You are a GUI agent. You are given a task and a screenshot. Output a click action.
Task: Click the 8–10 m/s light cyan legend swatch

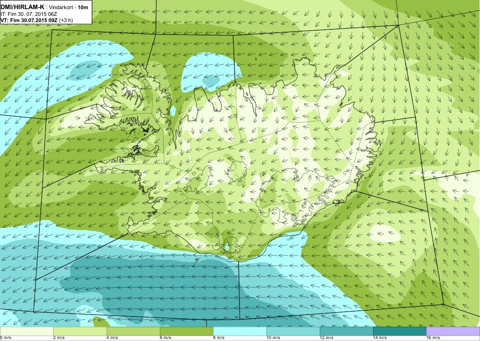pos(240,331)
